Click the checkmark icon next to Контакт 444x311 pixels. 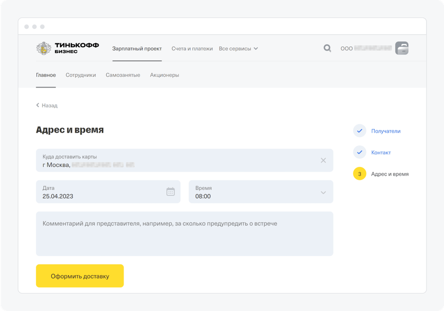coord(359,153)
